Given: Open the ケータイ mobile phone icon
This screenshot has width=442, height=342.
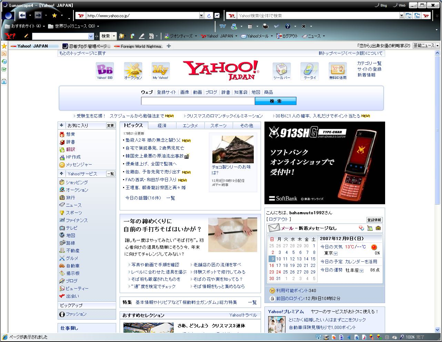Looking at the screenshot, I should [x=310, y=71].
